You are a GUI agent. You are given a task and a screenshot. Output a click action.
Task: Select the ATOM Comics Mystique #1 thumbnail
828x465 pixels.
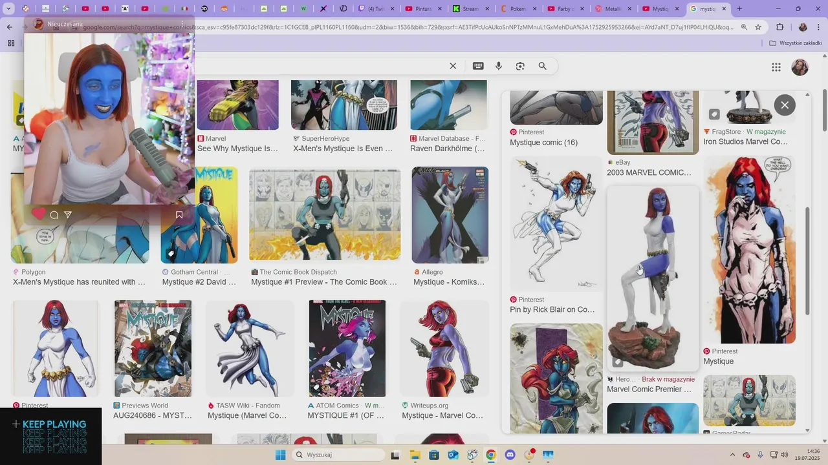[x=347, y=349]
